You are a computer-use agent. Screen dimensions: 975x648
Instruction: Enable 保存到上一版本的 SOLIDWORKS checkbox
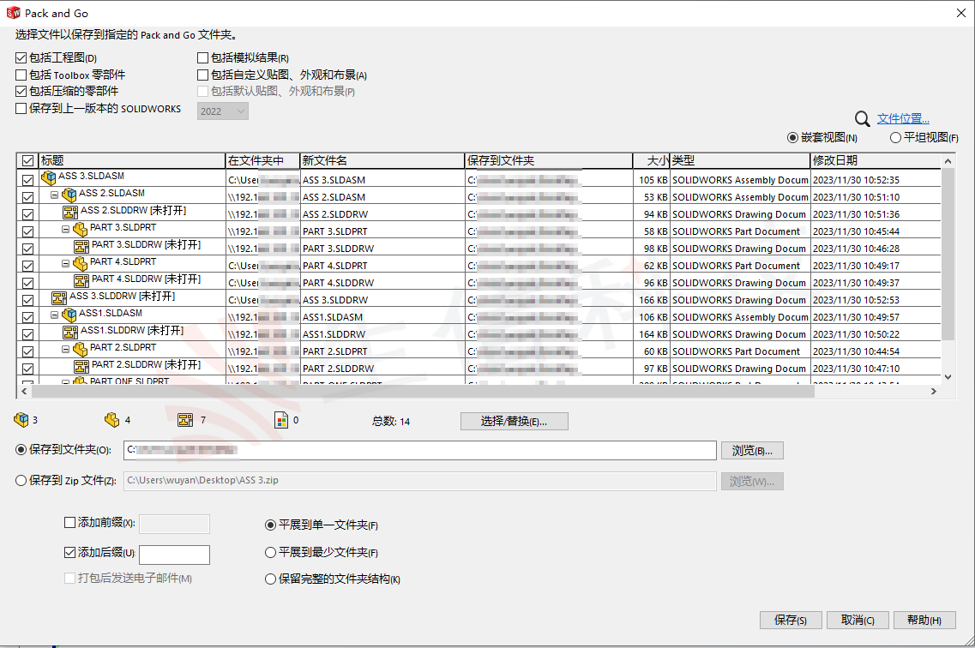tap(21, 109)
